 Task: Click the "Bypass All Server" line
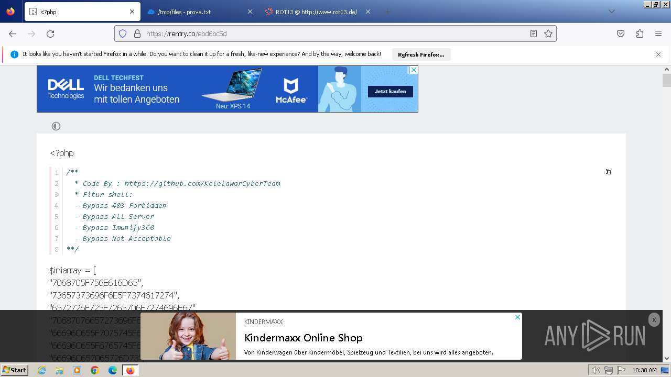point(114,216)
